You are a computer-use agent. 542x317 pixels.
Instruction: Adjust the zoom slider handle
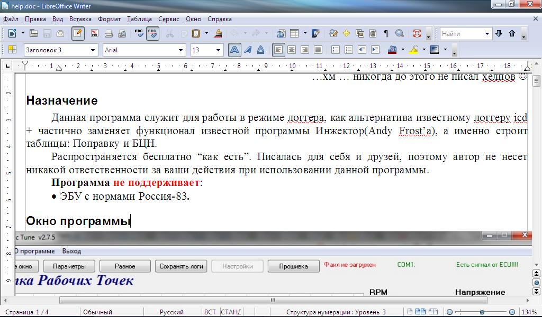[x=482, y=312]
